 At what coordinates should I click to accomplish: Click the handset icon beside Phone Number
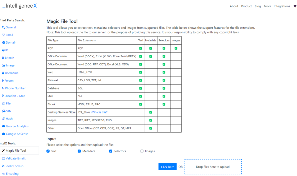tap(3, 88)
